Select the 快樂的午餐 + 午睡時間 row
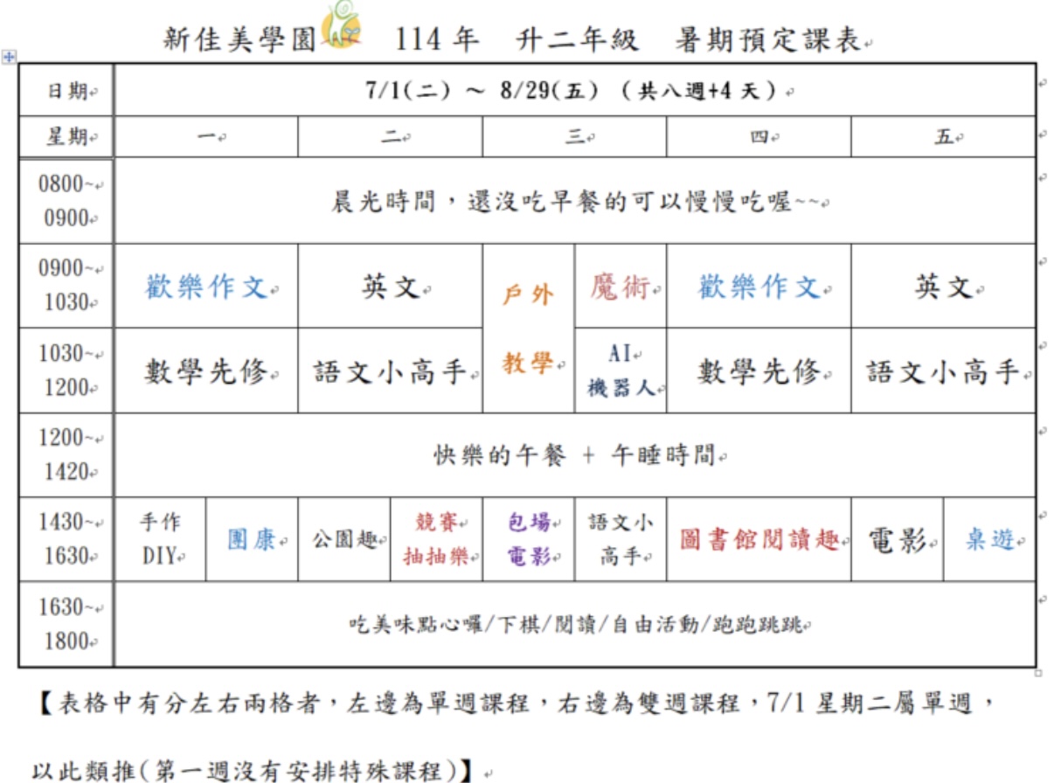Screen dimensions: 1054x783 click(573, 455)
